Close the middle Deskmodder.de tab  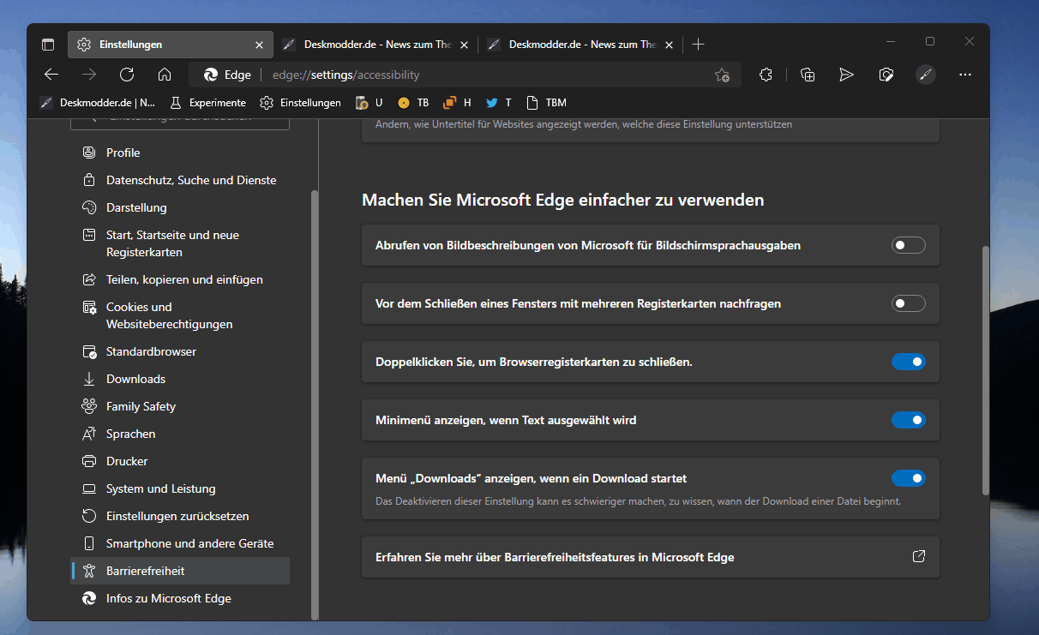465,45
